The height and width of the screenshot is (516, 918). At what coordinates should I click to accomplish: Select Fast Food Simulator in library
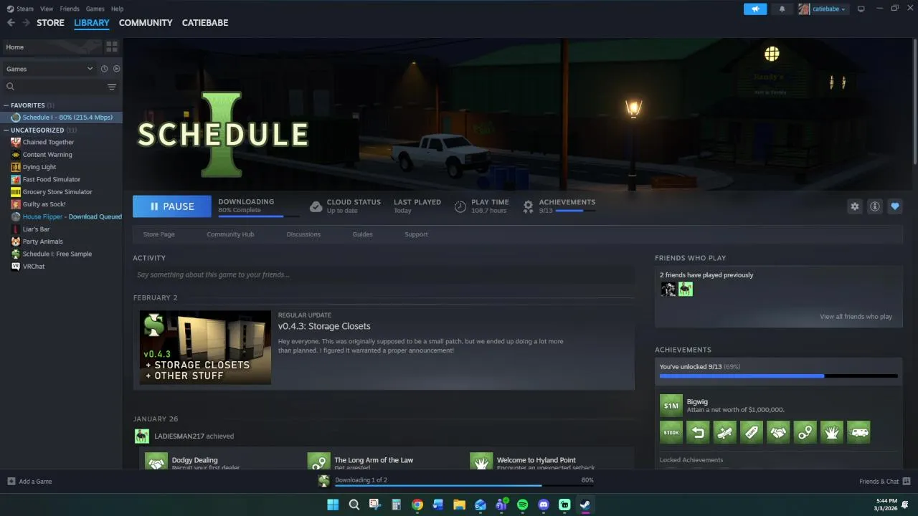coord(52,179)
